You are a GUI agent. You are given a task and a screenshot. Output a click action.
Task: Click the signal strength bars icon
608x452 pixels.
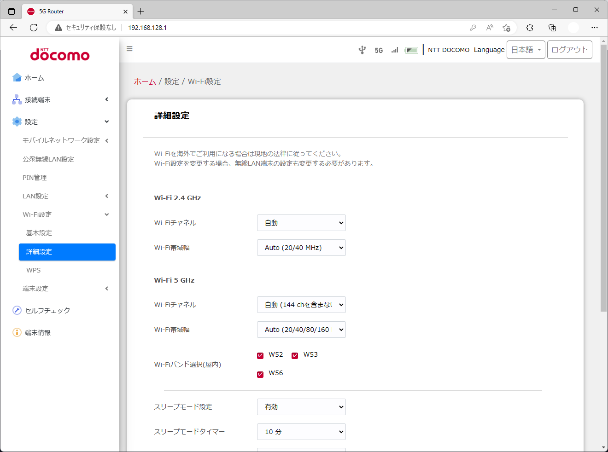pyautogui.click(x=394, y=50)
